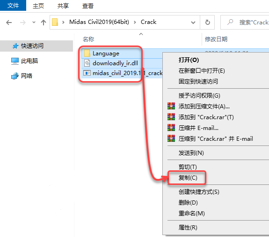This screenshot has width=269, height=237.
Task: Choose 压缩到 "Crack.rar" 并 E-mail entry
Action: pos(216,139)
